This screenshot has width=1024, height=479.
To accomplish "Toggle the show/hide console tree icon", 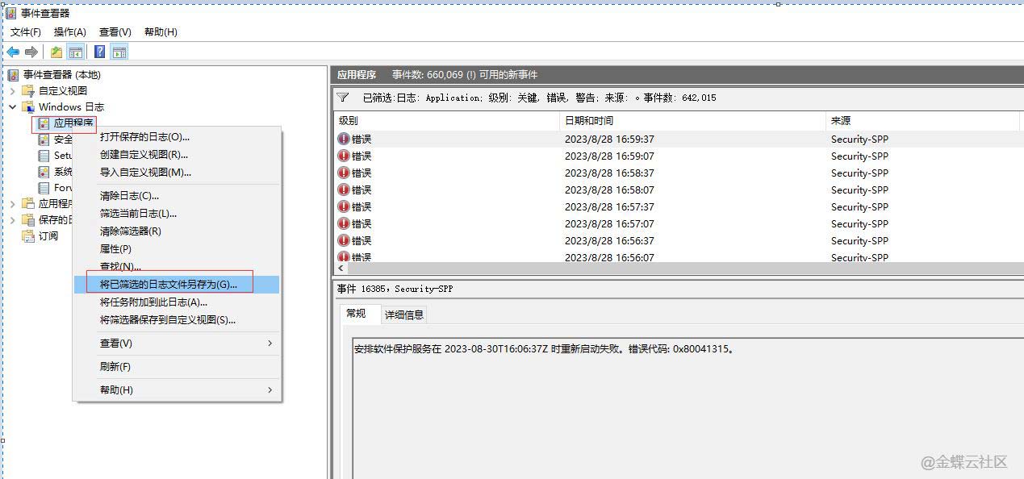I will (x=76, y=52).
